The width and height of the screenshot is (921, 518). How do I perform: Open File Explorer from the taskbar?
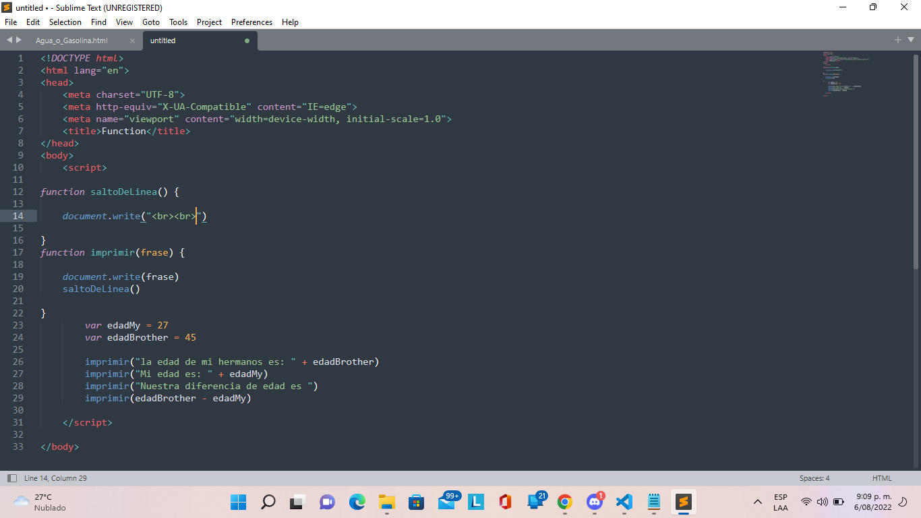click(387, 502)
